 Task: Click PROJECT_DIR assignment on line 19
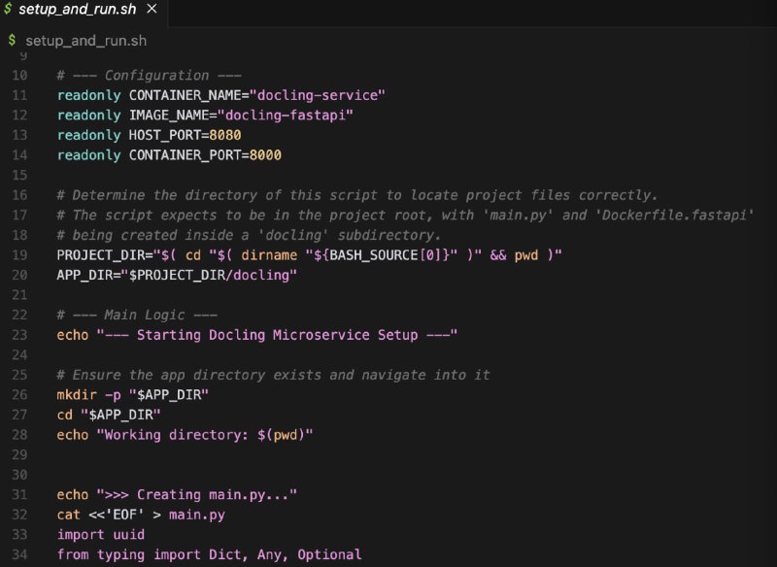coord(309,255)
